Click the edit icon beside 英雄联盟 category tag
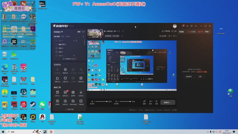Viewport: 238px width, 134px height. (x=122, y=36)
